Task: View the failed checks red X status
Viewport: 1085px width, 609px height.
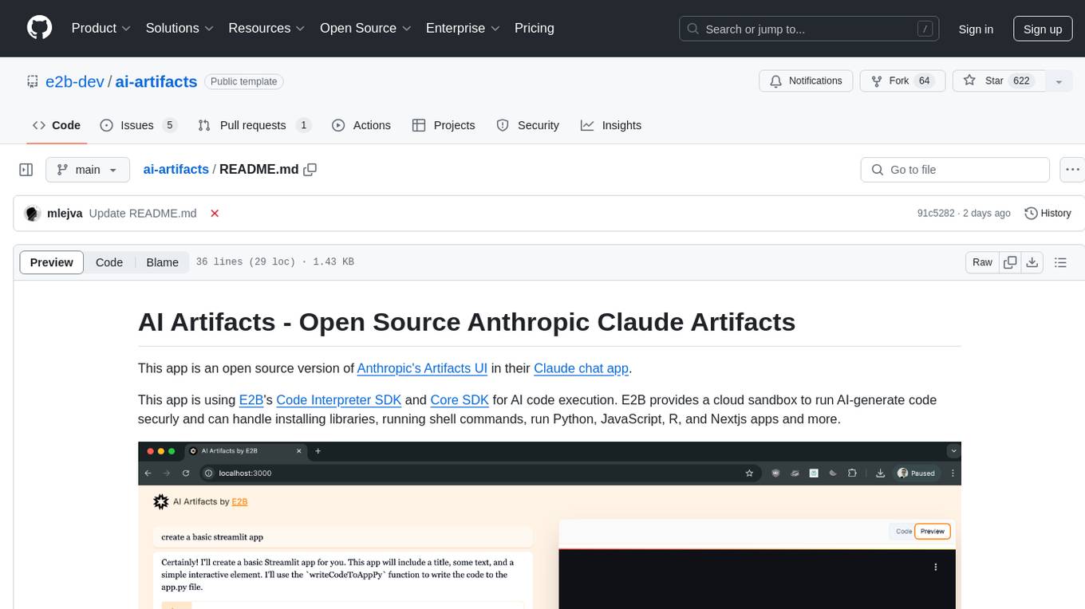Action: tap(214, 214)
